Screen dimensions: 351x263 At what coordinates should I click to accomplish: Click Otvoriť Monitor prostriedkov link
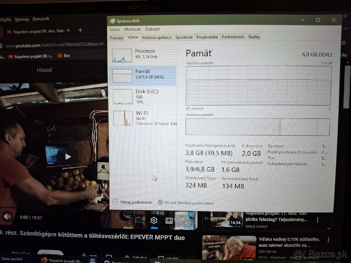(186, 203)
